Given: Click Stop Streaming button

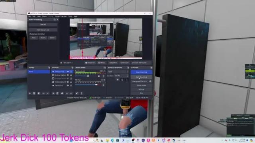Looking at the screenshot, I should click(x=141, y=72).
